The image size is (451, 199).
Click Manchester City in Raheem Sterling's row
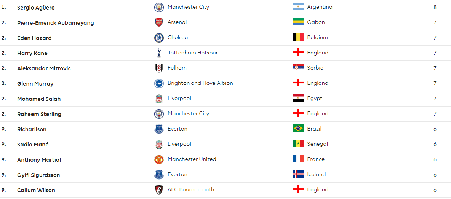pos(189,114)
